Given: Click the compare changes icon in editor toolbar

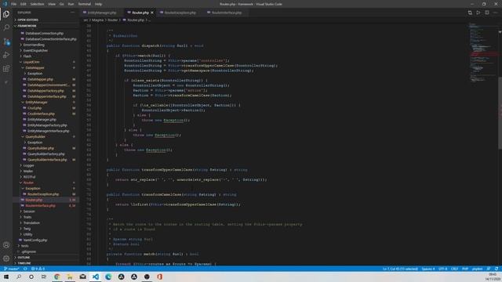Looking at the screenshot, I should (470, 13).
